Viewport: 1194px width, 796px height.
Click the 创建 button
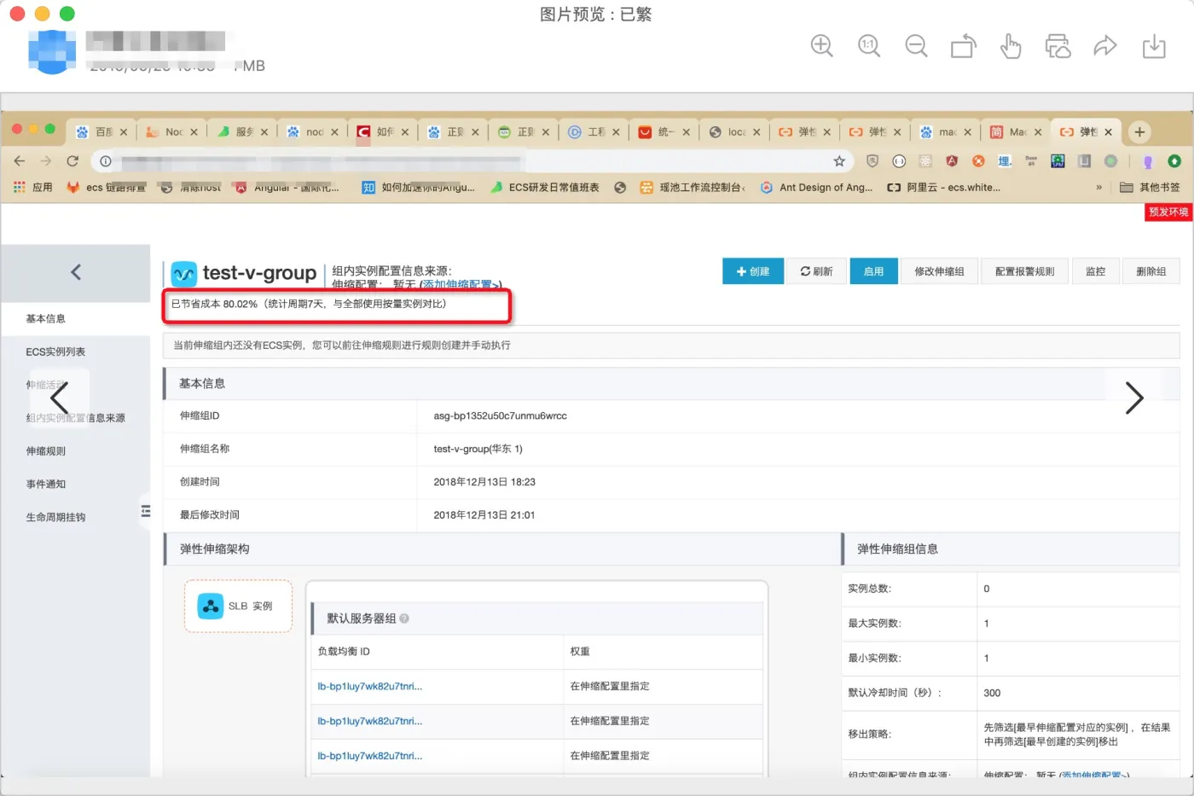753,271
